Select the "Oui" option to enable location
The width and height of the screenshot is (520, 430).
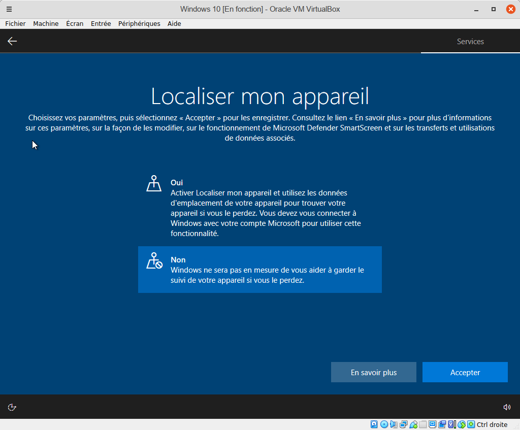click(259, 208)
